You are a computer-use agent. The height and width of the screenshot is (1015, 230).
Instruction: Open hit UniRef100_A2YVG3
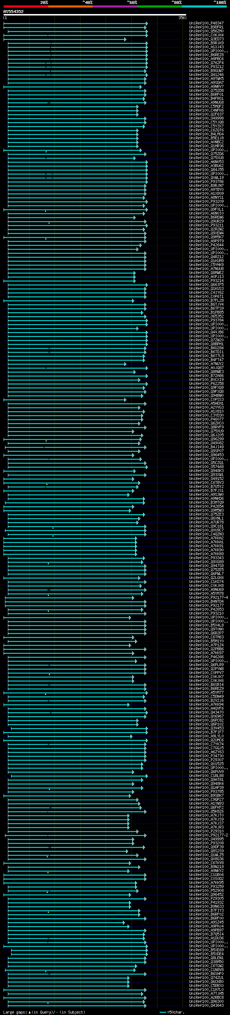click(206, 407)
